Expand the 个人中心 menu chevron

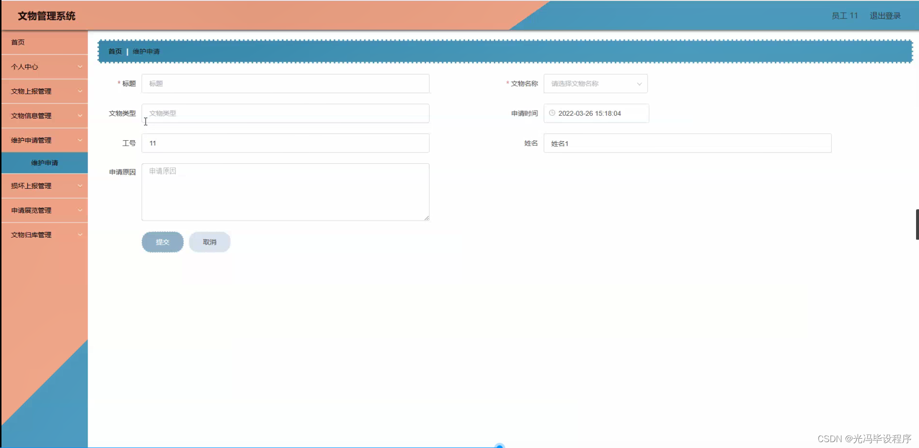click(80, 67)
